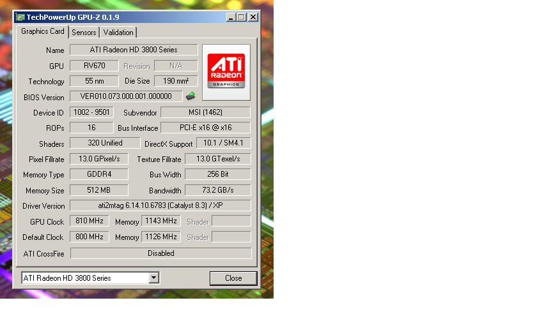Click the Default Clock label
The image size is (537, 335).
[x=43, y=237]
